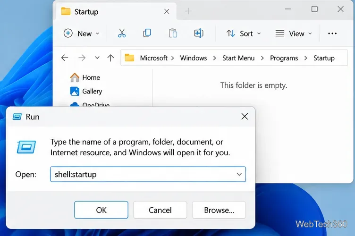Go up one folder level arrow
This screenshot has height=236, width=355.
(x=110, y=58)
